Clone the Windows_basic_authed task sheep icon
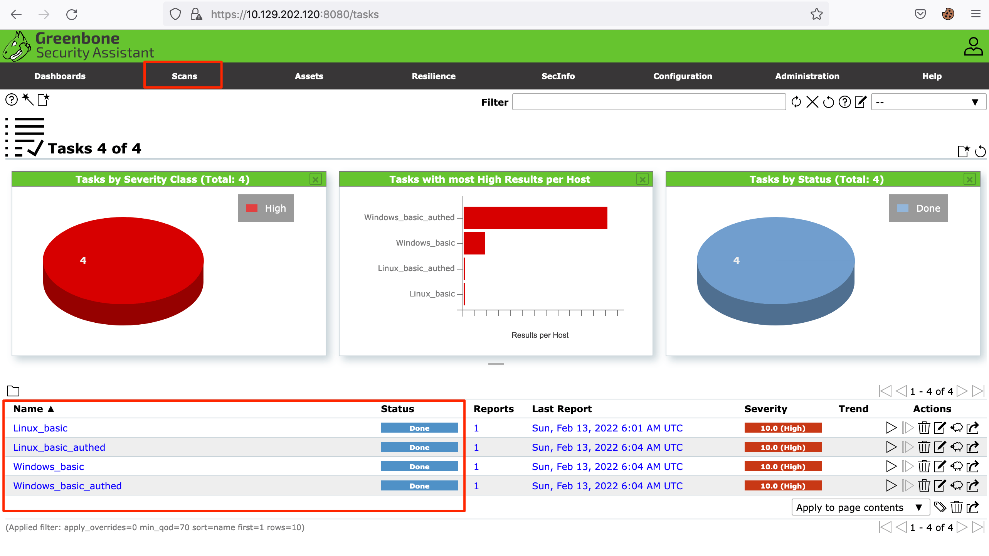The width and height of the screenshot is (989, 556). [956, 485]
